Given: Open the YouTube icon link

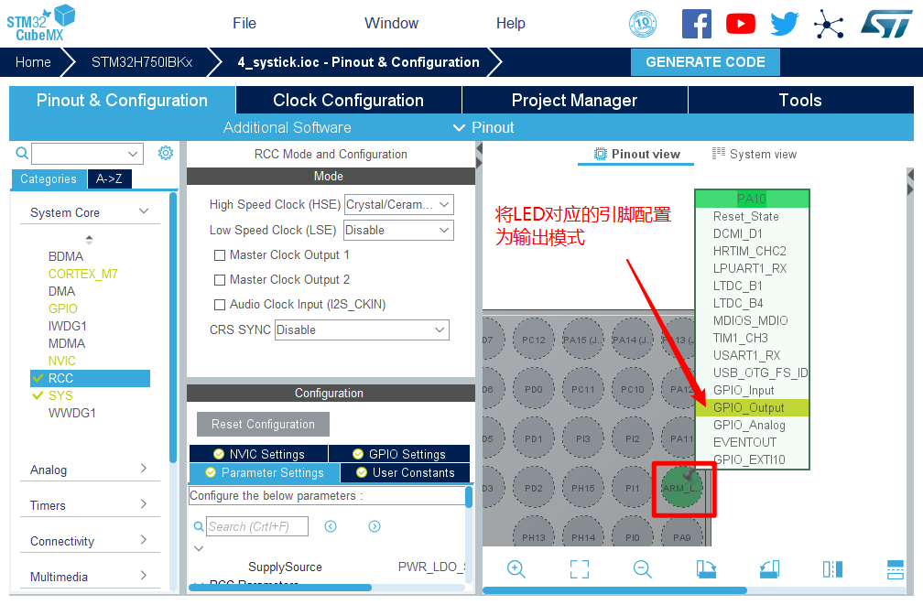Looking at the screenshot, I should 740,24.
